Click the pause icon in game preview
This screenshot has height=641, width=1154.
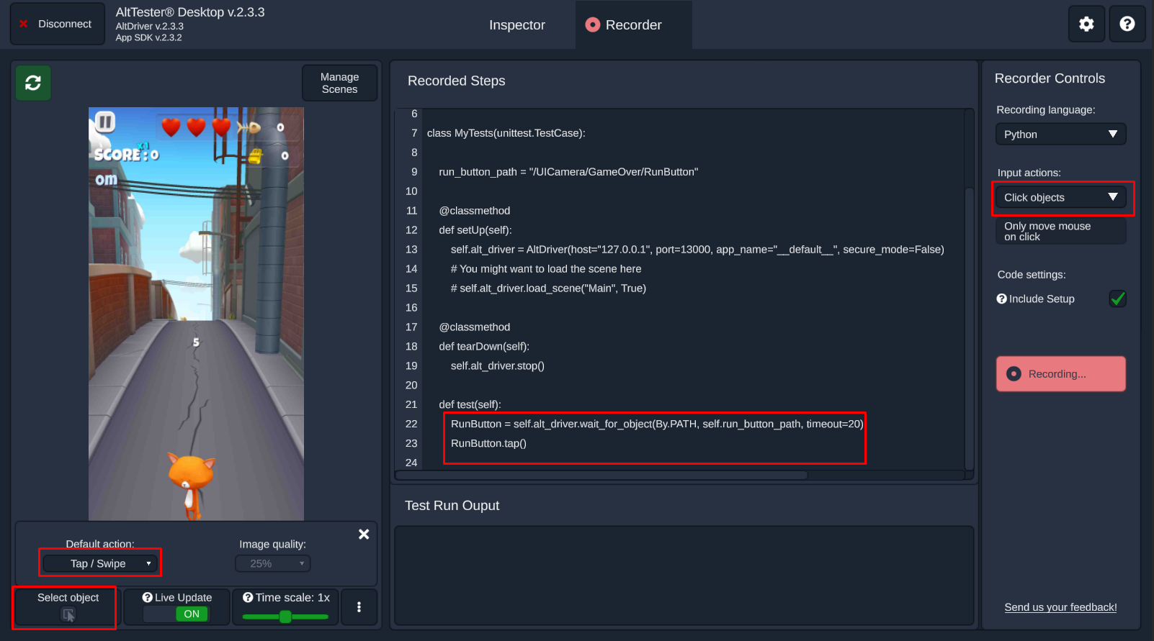pos(105,122)
